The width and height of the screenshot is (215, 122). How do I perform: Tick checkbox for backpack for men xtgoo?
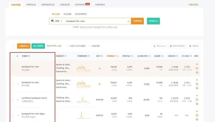(x=13, y=115)
